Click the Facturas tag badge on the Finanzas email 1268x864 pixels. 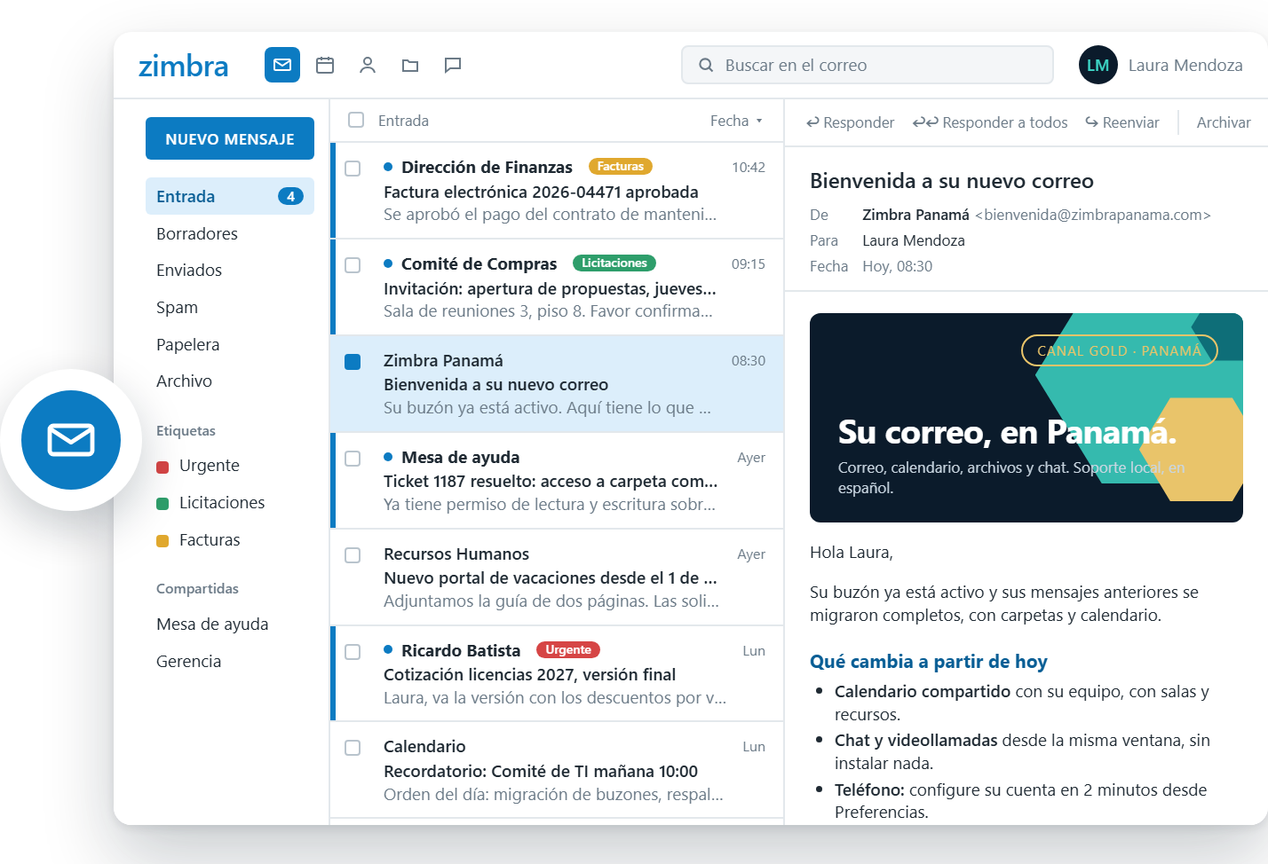click(621, 167)
